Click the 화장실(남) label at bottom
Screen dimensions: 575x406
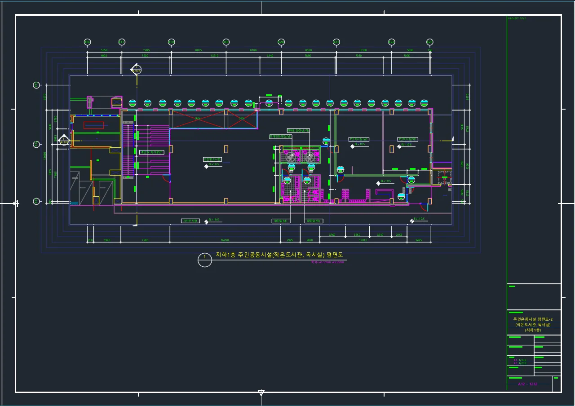point(282,221)
